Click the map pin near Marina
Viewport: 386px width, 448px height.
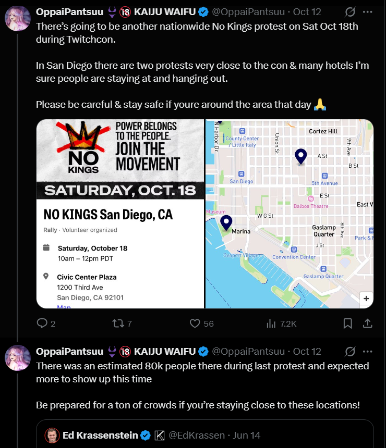[x=226, y=223]
